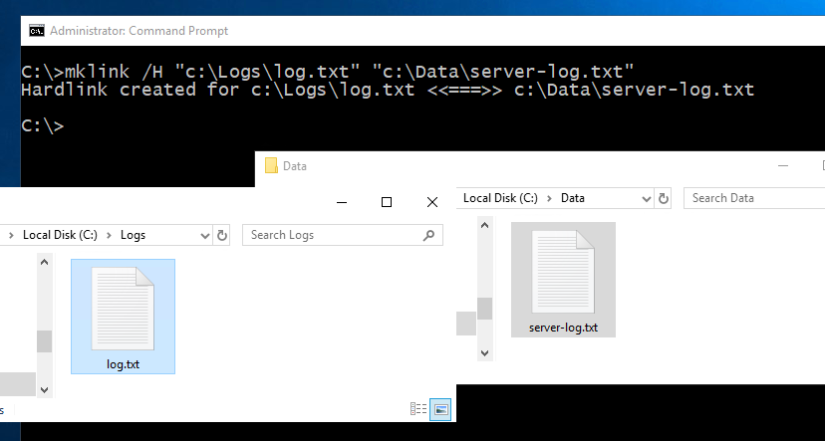Click the Logs breadcrumb segment
Image resolution: width=825 pixels, height=441 pixels.
tap(133, 236)
